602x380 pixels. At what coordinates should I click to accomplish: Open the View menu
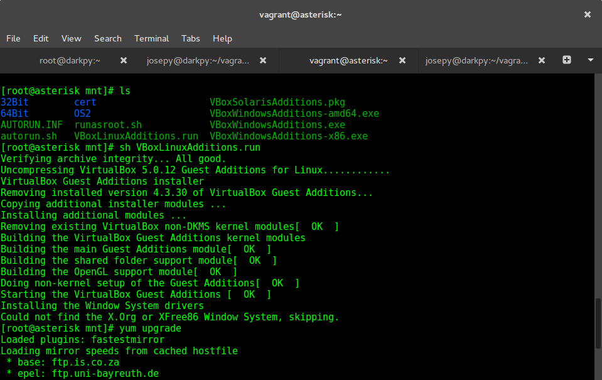point(72,38)
